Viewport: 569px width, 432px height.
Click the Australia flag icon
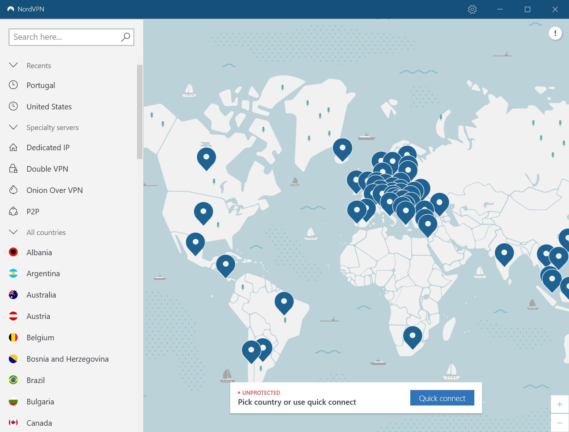[x=13, y=295]
